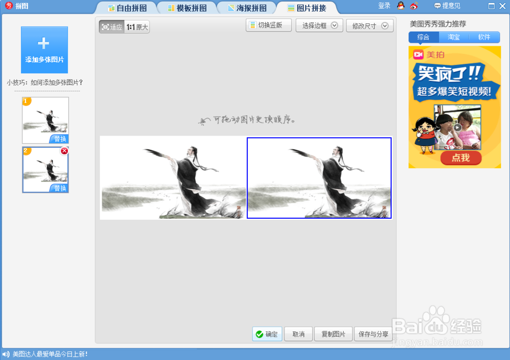
Task: Select the left image in the canvas
Action: [x=173, y=177]
